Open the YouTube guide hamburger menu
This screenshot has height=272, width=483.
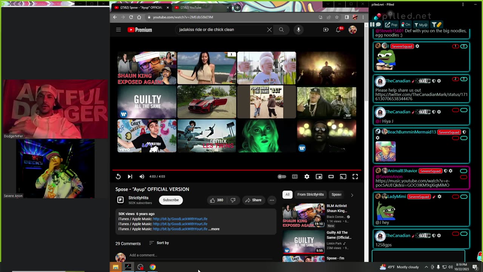(x=118, y=29)
